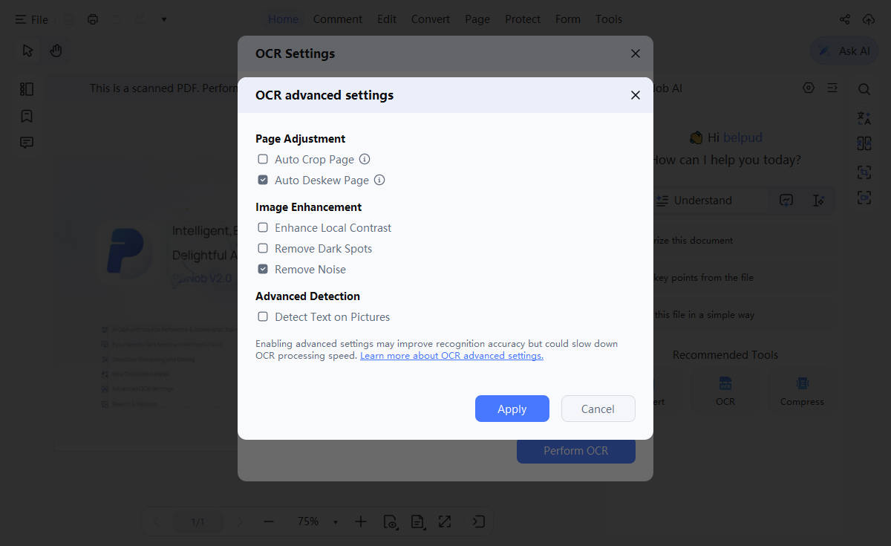Uncheck the Auto Deskew Page checkbox
Screen dimensions: 891x546
263,180
